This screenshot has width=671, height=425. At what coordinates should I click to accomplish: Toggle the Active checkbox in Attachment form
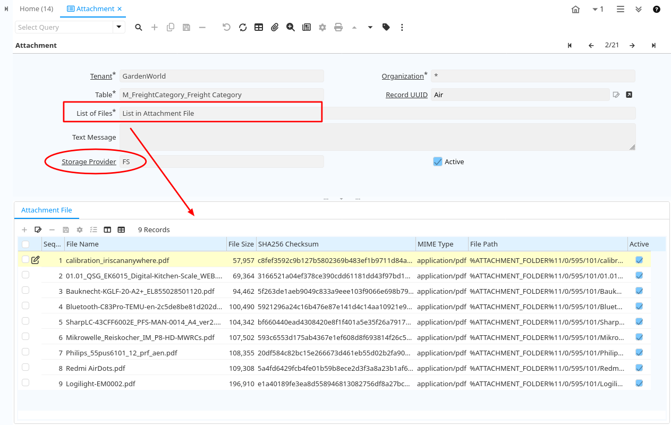coord(438,161)
